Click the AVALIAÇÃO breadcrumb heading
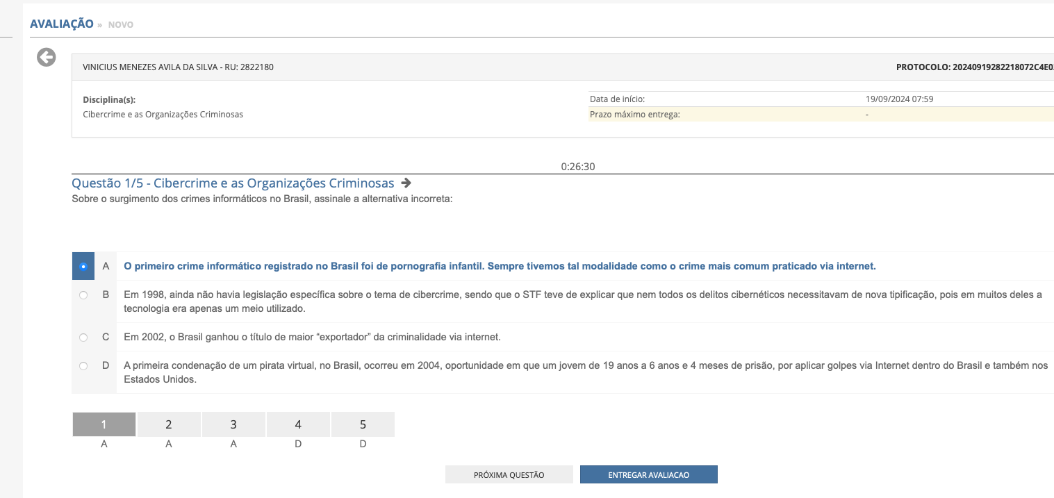This screenshot has height=498, width=1054. pos(62,24)
